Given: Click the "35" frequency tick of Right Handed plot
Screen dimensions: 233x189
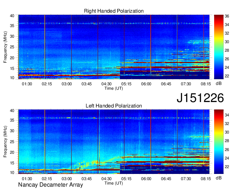Looking at the screenshot, I should pos(12,26).
